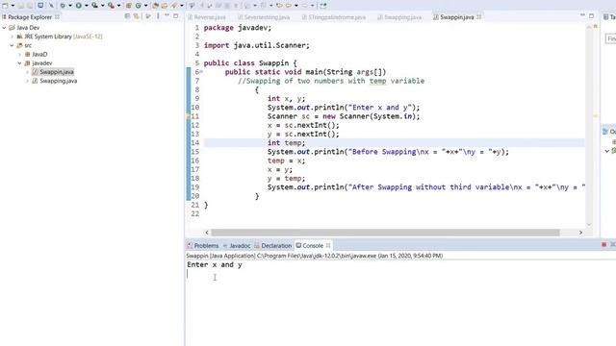Open the Run configurations dropdown arrow
This screenshot has width=616, height=346.
click(86, 6)
